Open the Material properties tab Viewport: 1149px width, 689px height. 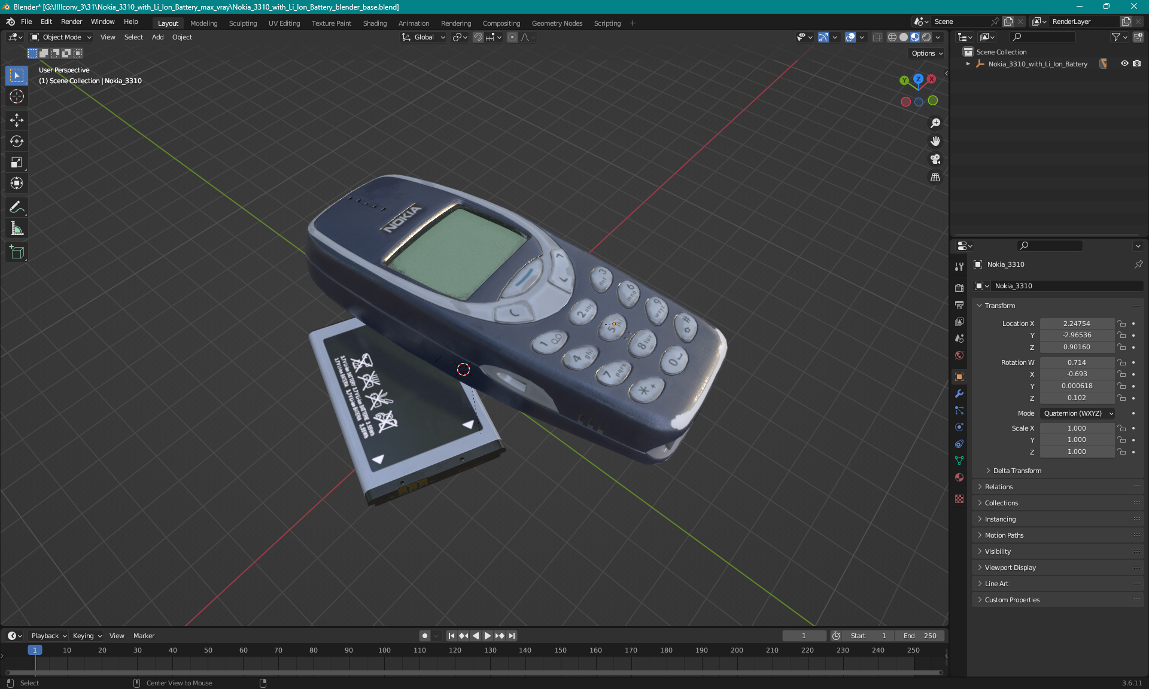coord(959,477)
